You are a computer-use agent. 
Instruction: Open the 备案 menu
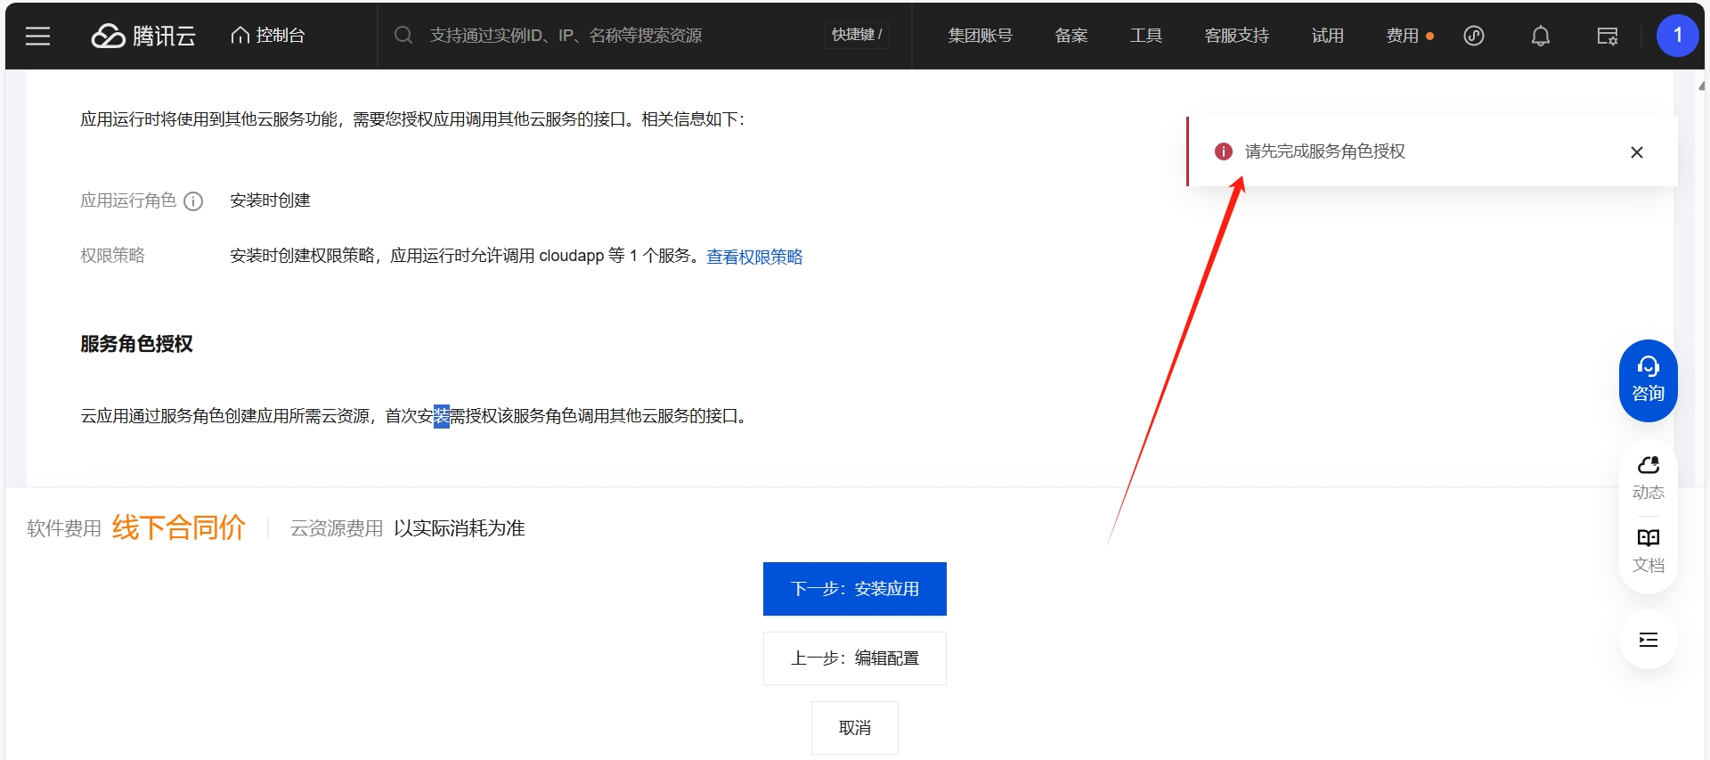coord(1071,36)
